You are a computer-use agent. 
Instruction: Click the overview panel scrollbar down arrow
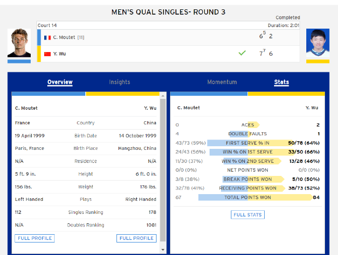click(163, 250)
